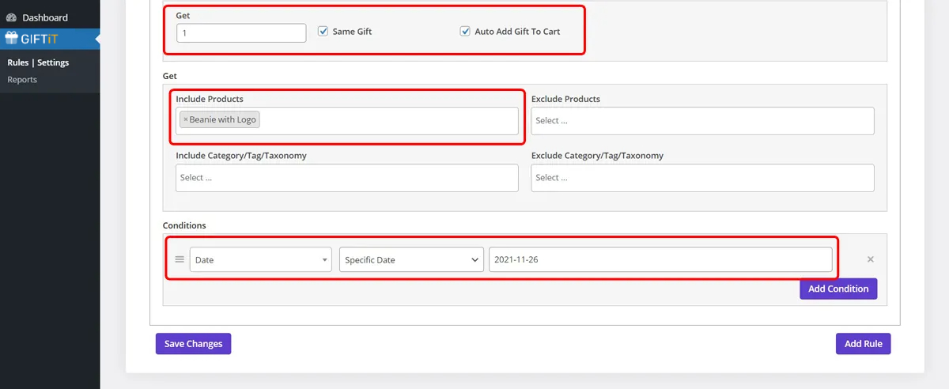The height and width of the screenshot is (389, 949).
Task: Click the 2021-11-26 date field
Action: point(660,260)
